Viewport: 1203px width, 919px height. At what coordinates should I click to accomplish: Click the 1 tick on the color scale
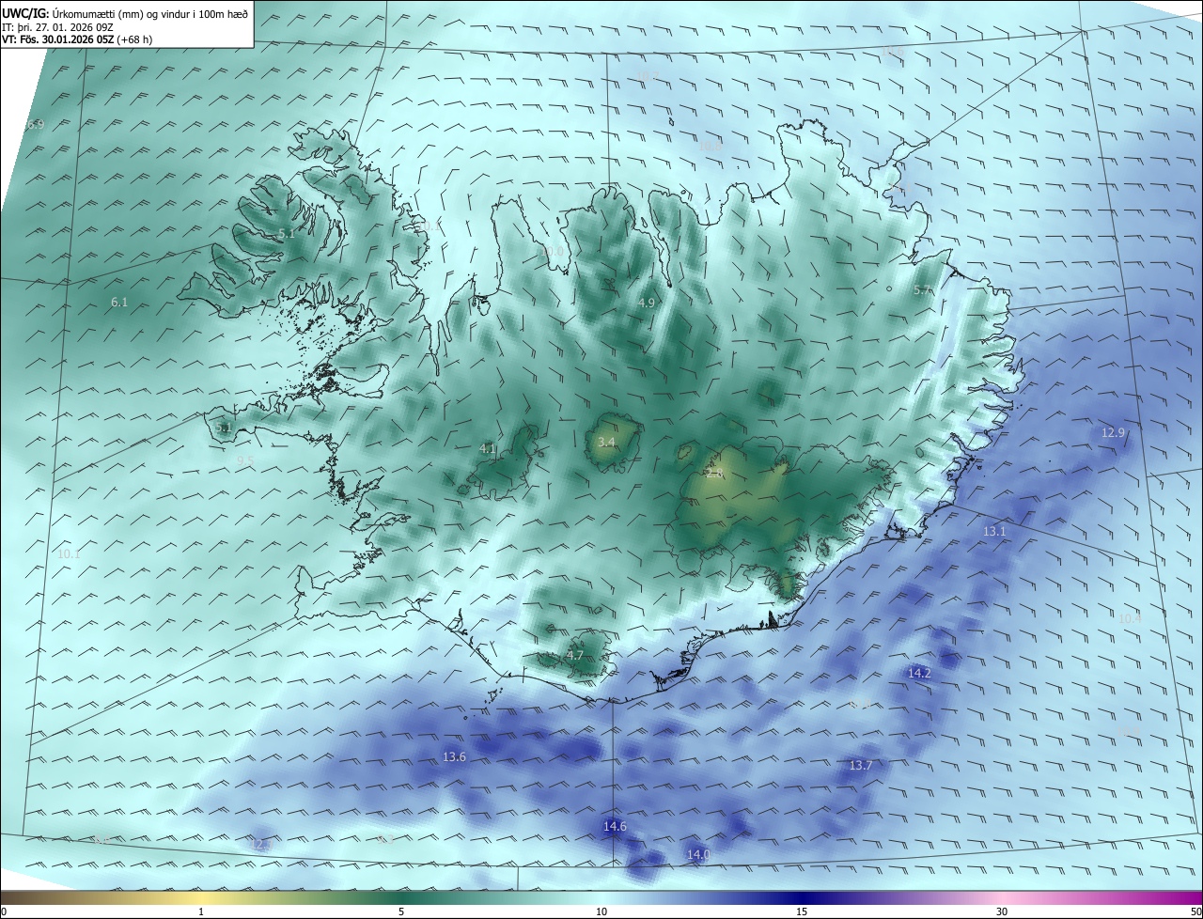point(201,911)
